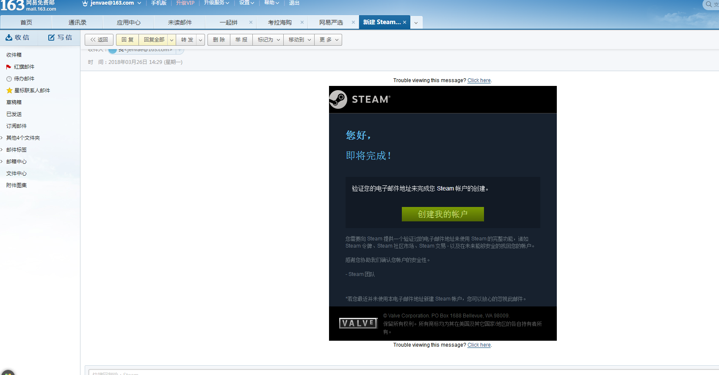Open the 帮助 help dropdown

[x=271, y=3]
